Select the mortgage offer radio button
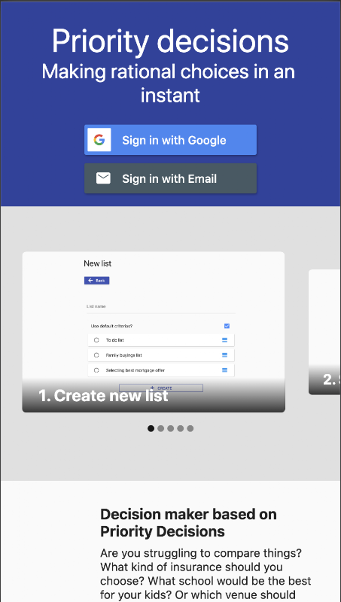 (x=96, y=370)
